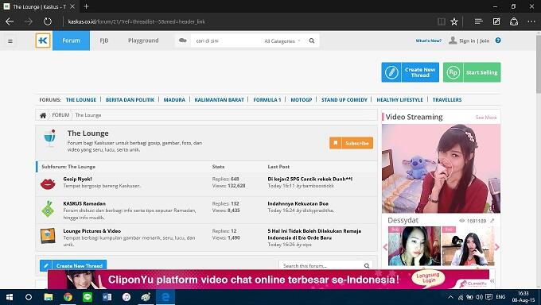Click Create New Thread below subforums
The height and width of the screenshot is (305, 541).
73,266
